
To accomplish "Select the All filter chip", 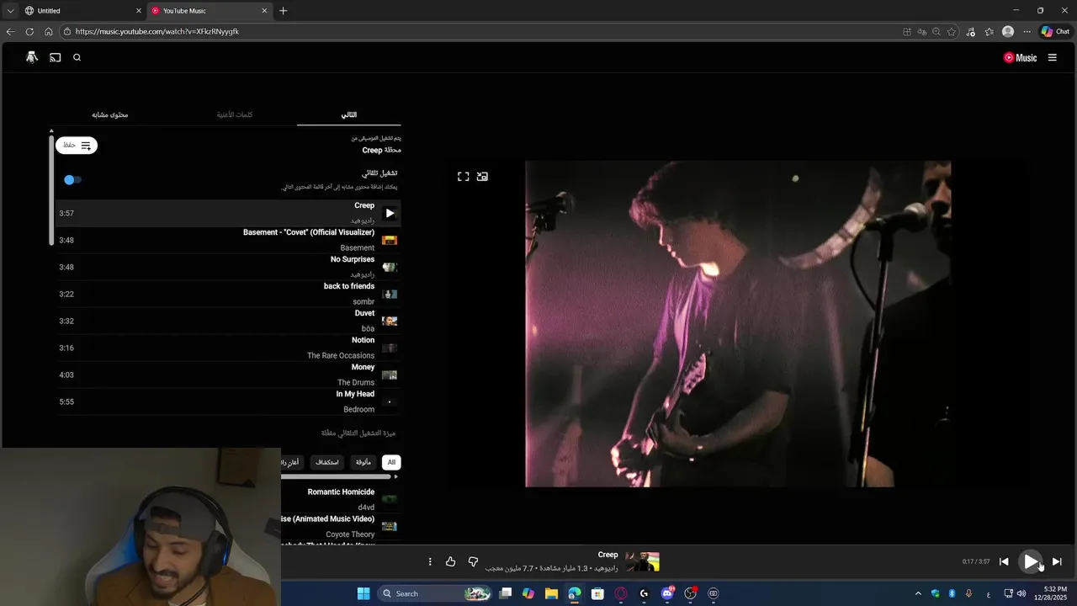I will [x=391, y=462].
